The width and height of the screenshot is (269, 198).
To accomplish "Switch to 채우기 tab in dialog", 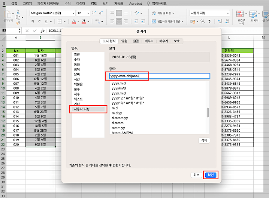I will click(164, 41).
